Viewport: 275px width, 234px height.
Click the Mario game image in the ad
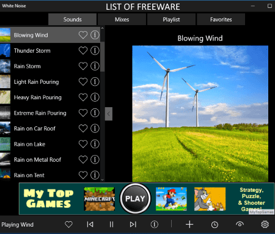point(171,199)
